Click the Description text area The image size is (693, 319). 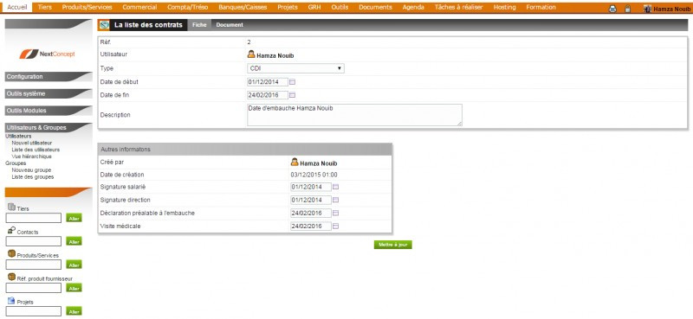[354, 115]
